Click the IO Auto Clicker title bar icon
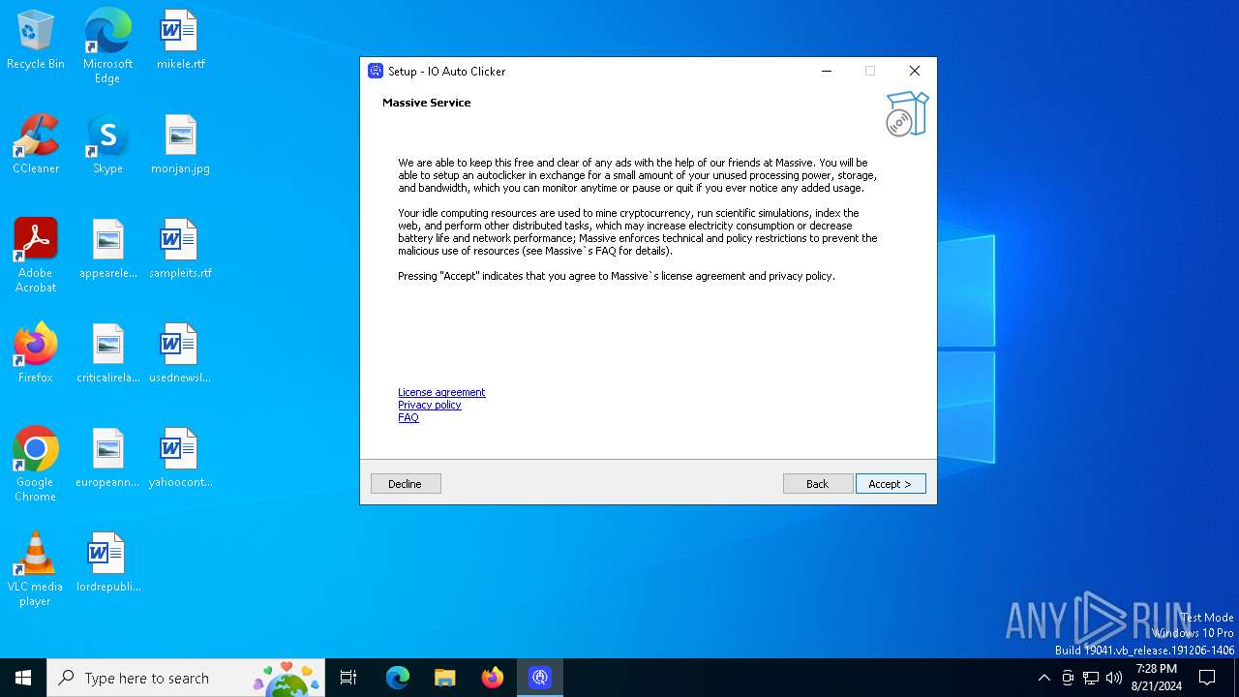Viewport: 1239px width, 697px height. (x=376, y=71)
